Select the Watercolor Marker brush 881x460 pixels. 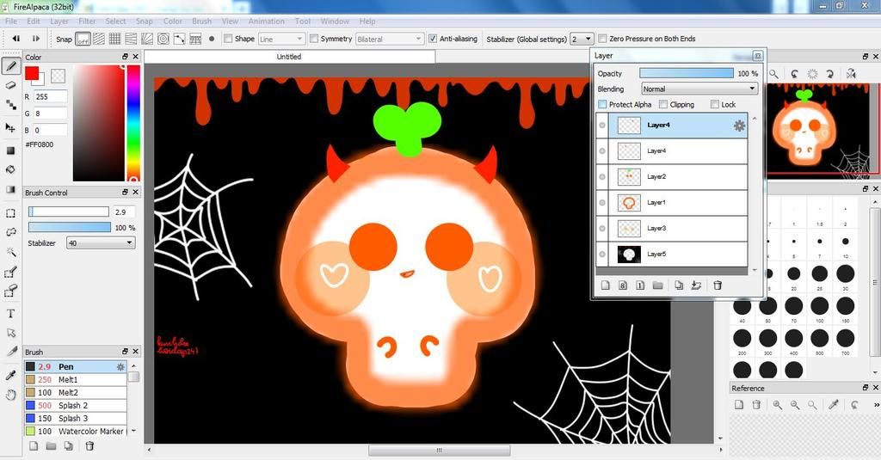point(76,432)
